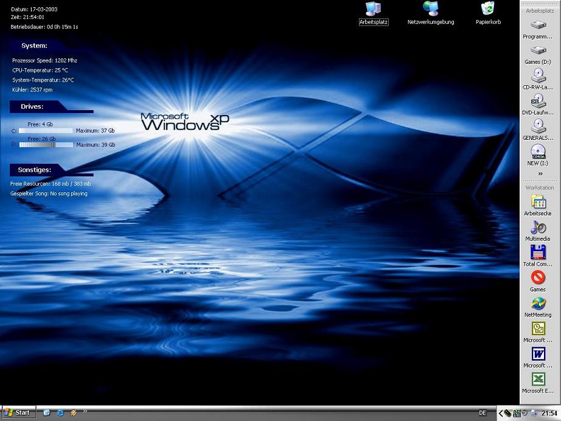
Task: Click the first Quick Launch icon beside Start
Action: 46,412
